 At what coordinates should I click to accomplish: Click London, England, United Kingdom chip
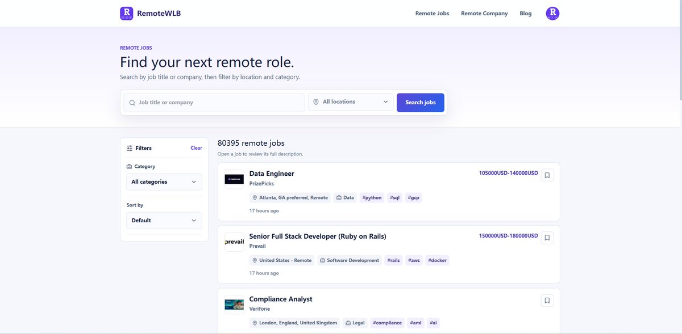295,323
